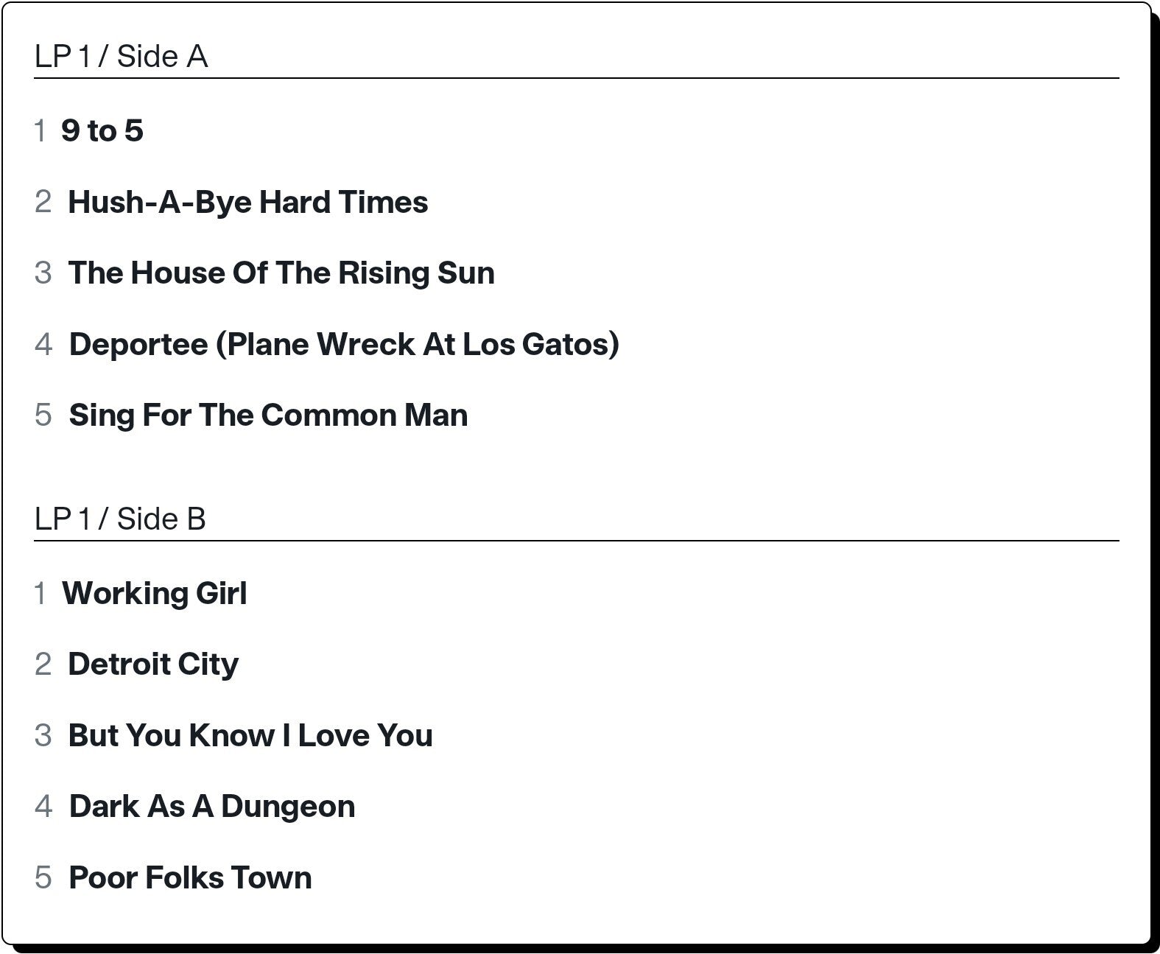Click track number 5 beside Sing For Common Man
Viewport: 1160px width, 954px height.
pos(43,415)
